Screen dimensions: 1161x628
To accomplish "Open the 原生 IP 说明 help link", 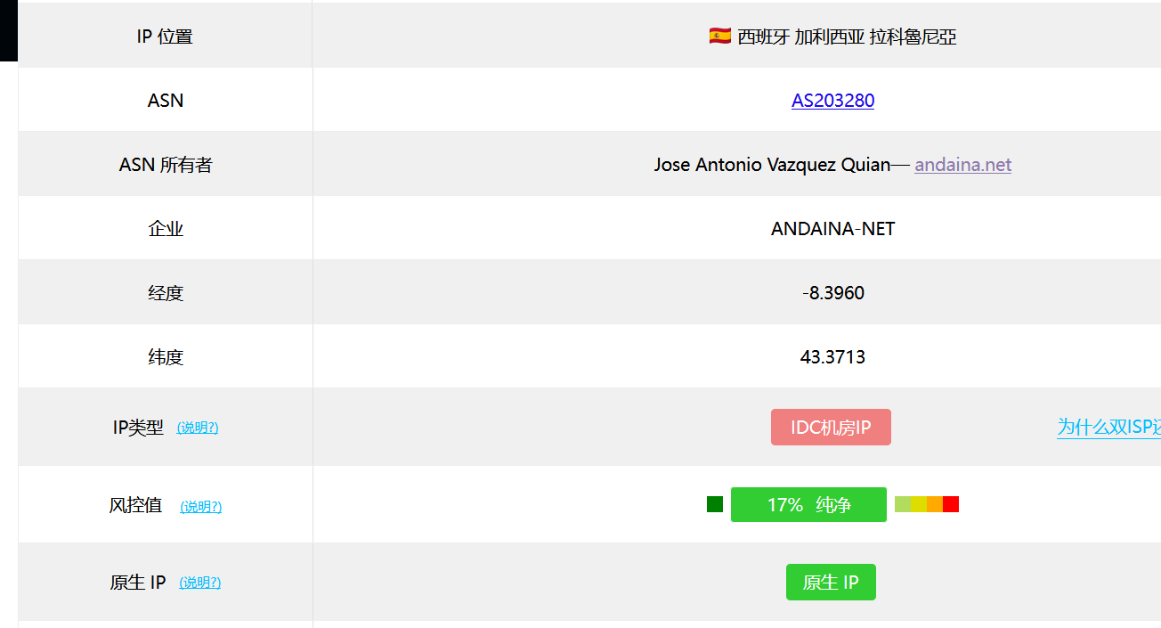I will 200,583.
